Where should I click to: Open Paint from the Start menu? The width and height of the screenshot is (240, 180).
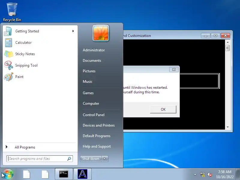pos(40,77)
